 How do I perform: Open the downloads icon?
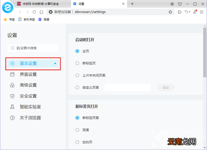tap(195, 12)
